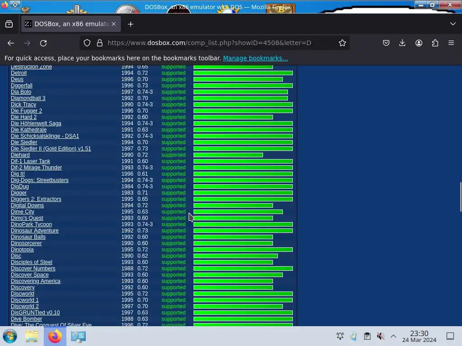Open Die Höhlenwelt Saga link
462x346 pixels.
tap(36, 123)
